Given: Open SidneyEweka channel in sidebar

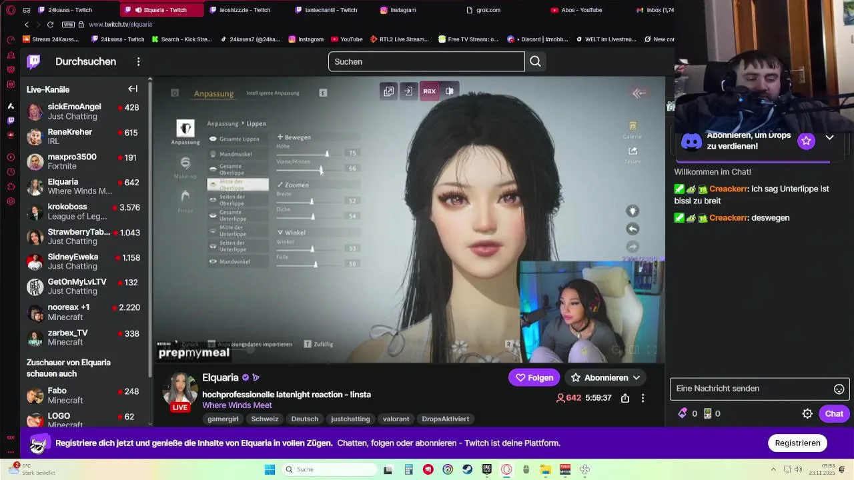Looking at the screenshot, I should tap(83, 261).
